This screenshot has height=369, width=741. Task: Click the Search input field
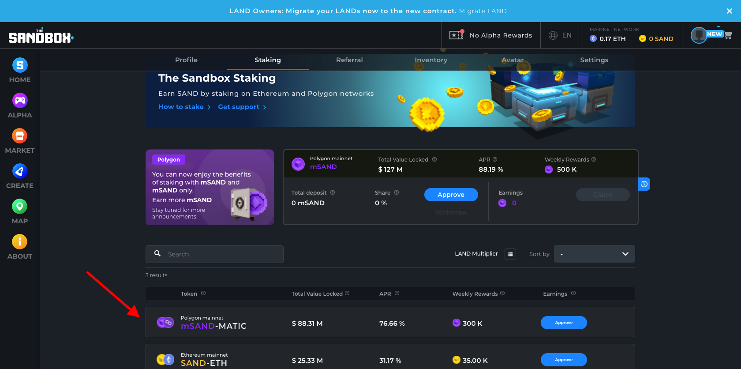(214, 254)
